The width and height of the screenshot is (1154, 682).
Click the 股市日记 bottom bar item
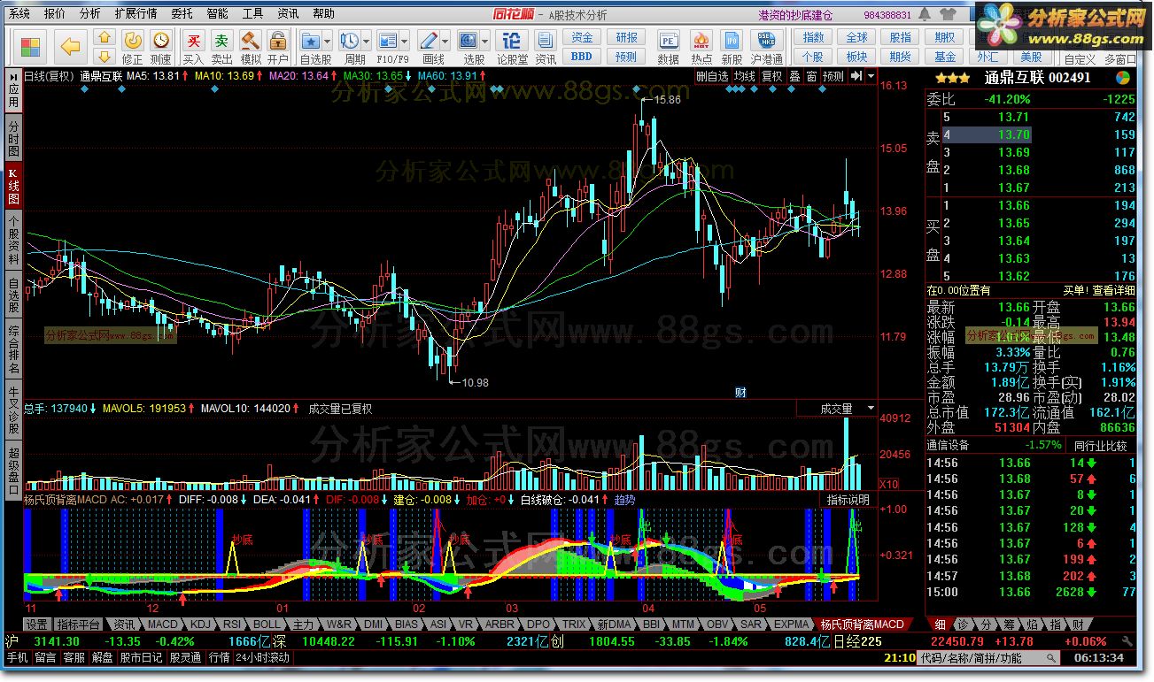pyautogui.click(x=141, y=658)
